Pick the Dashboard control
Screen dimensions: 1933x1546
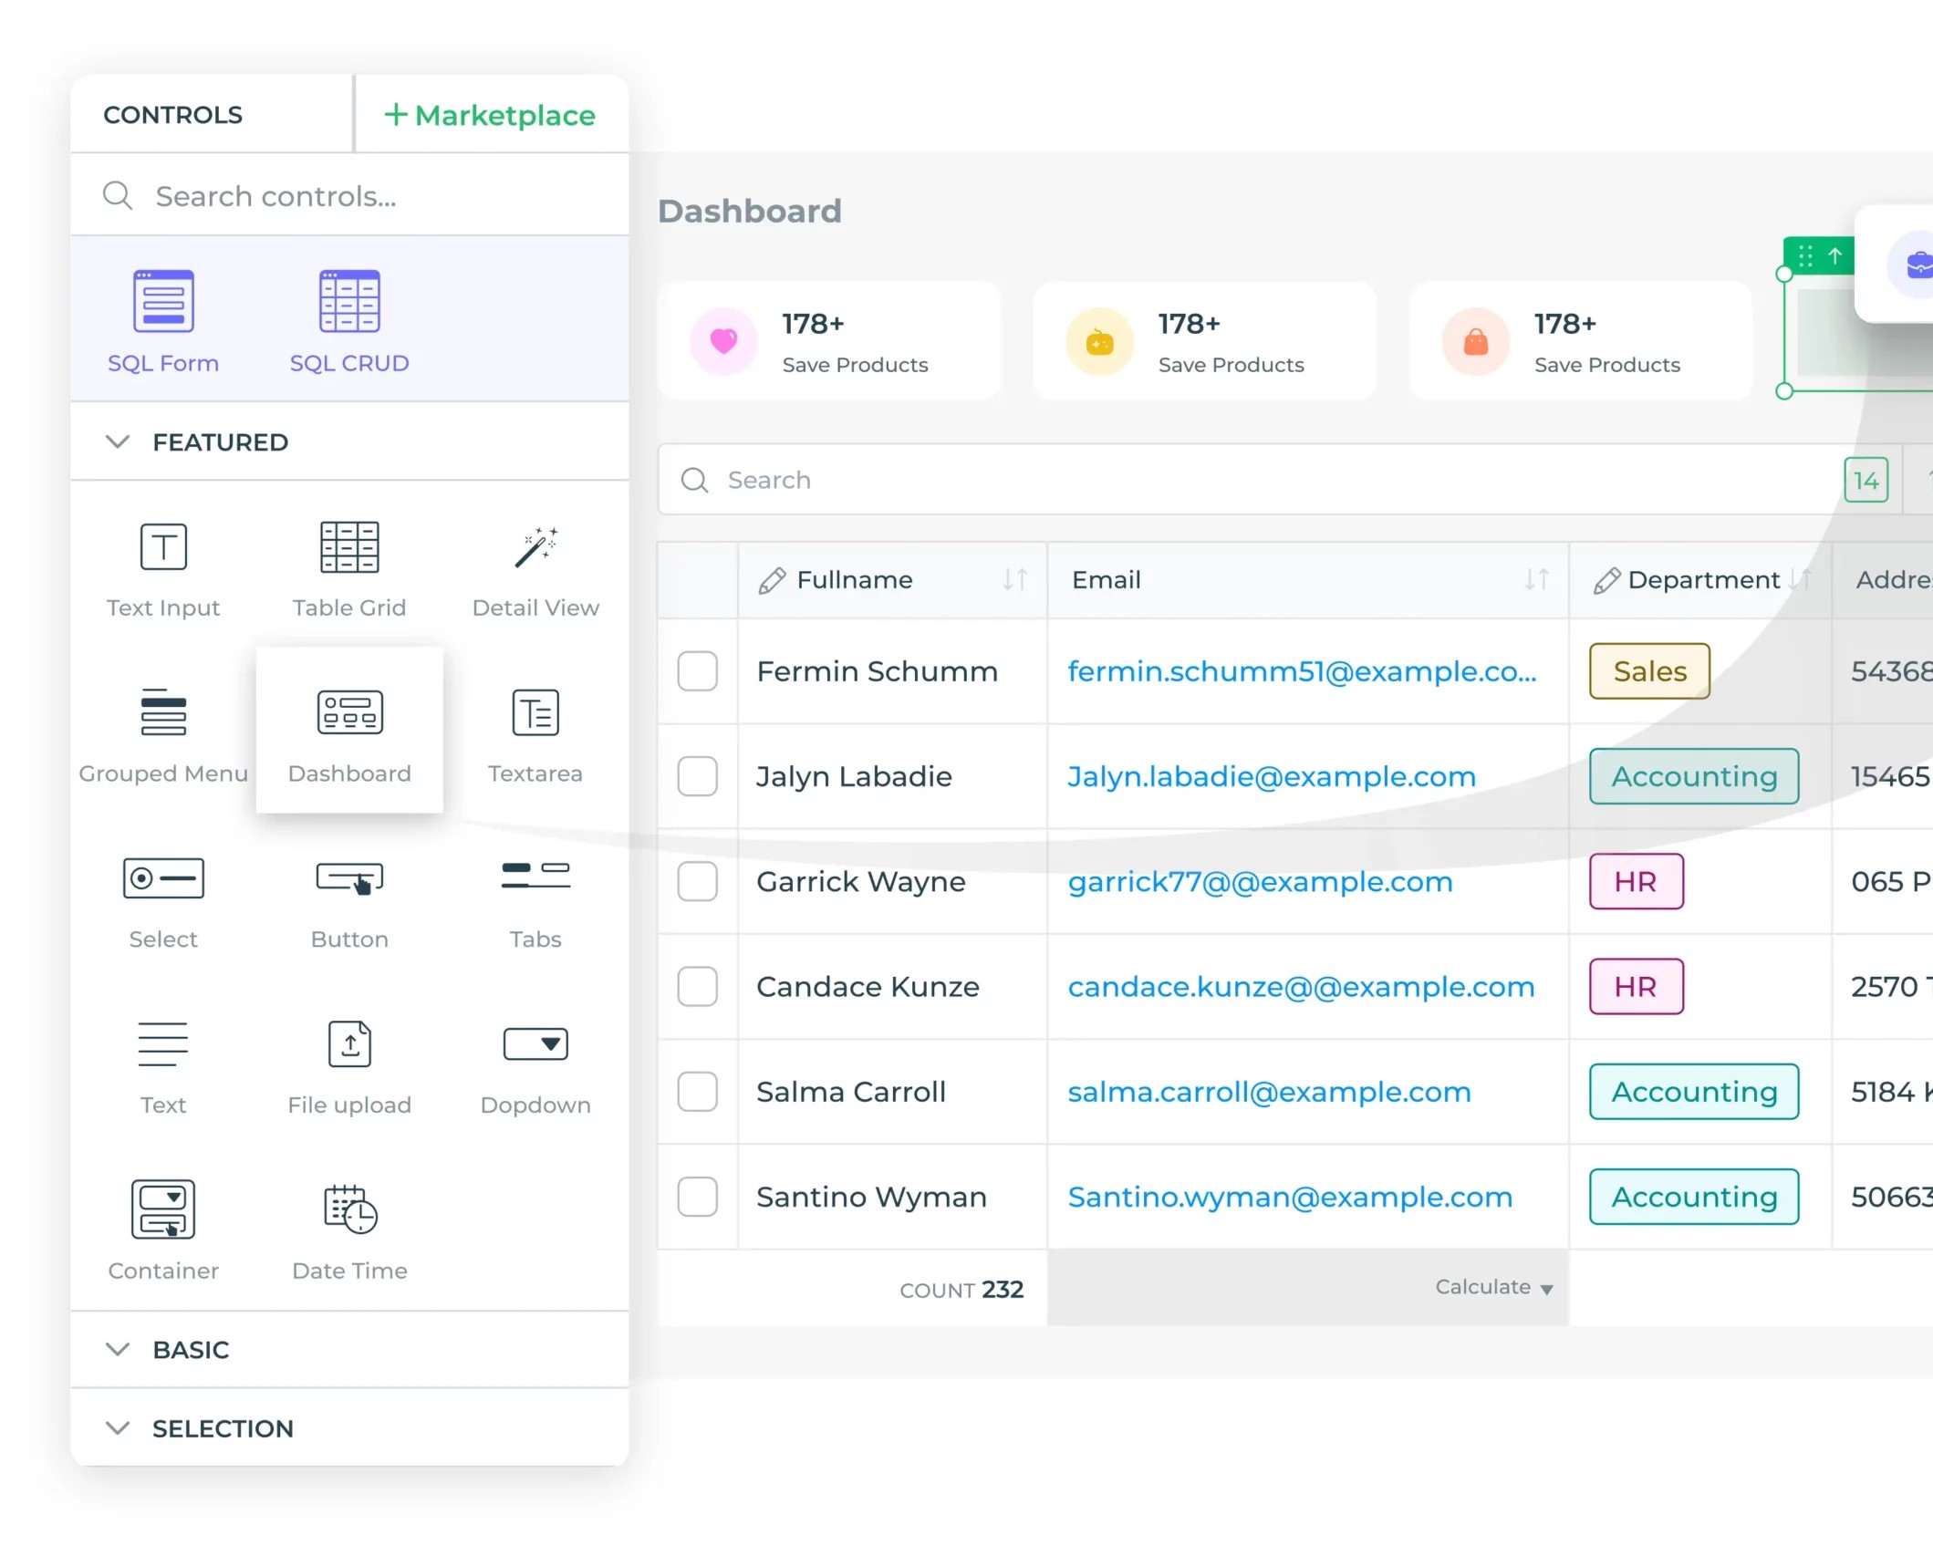click(349, 730)
